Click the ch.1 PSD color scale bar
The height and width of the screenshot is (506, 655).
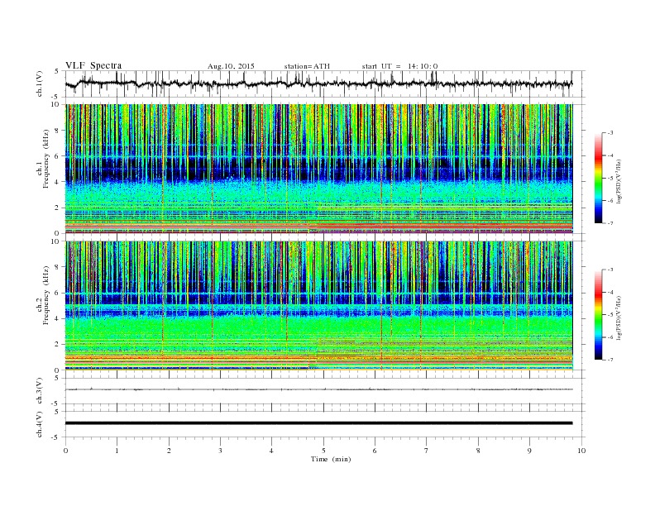click(x=599, y=178)
